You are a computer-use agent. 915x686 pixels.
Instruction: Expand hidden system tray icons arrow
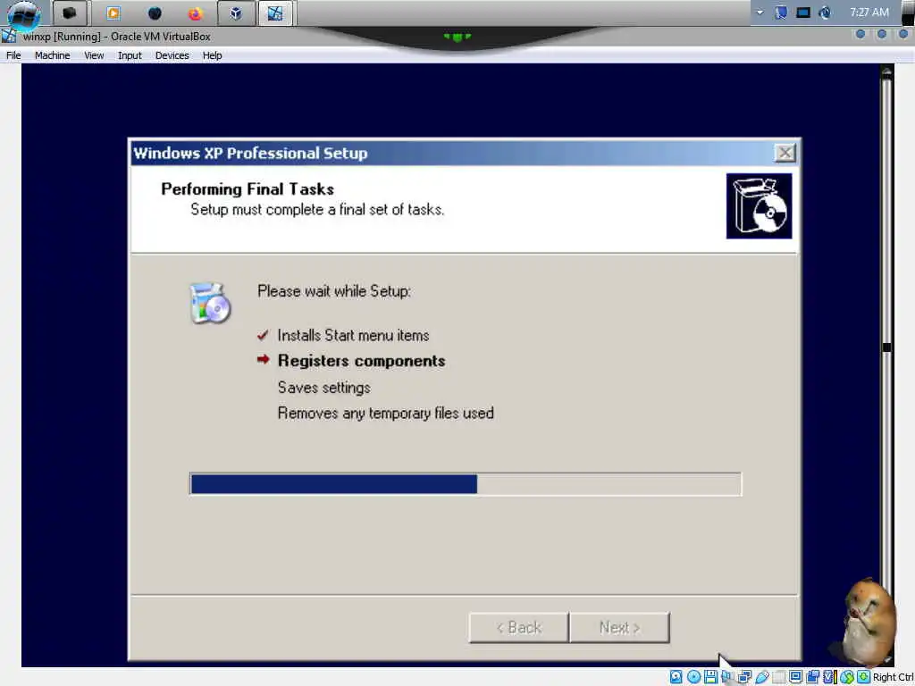(x=760, y=13)
